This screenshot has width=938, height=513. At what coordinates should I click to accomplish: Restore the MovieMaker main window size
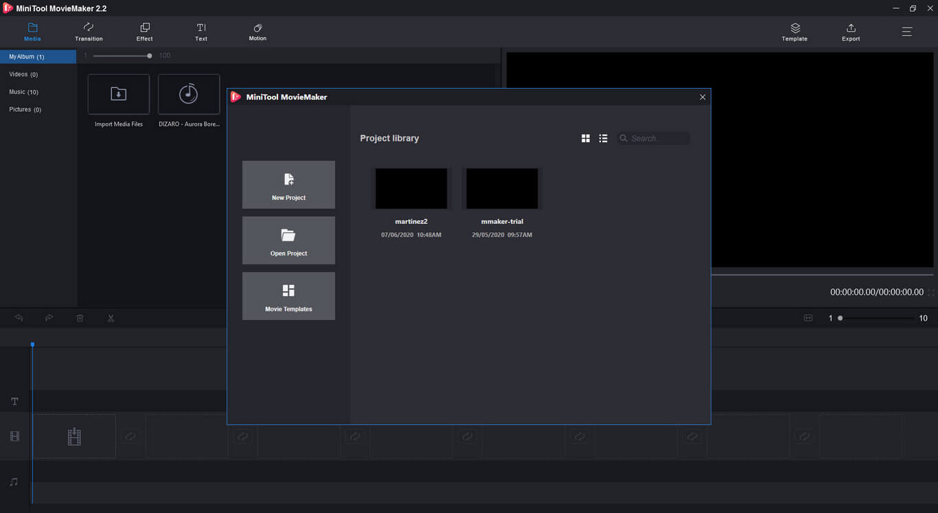click(x=913, y=8)
